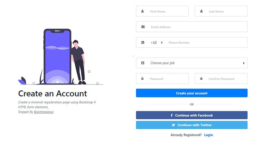
Task: Click the Facebook logo icon
Action: pyautogui.click(x=172, y=115)
